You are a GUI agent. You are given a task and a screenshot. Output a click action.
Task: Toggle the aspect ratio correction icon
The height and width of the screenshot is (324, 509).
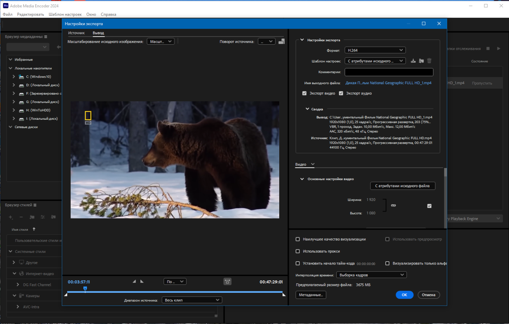(x=227, y=281)
